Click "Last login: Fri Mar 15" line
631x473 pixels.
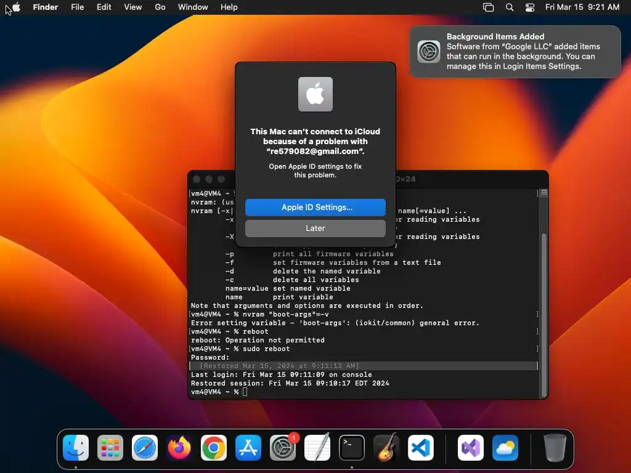(x=281, y=374)
